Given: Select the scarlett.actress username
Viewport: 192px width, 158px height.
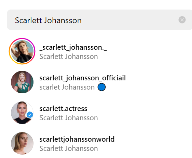Looking at the screenshot, I should tap(63, 109).
